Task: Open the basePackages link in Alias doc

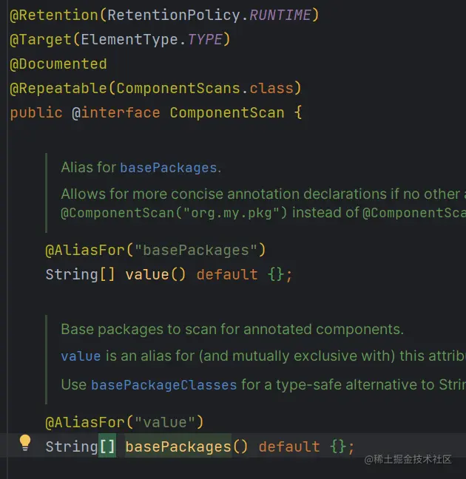Action: 169,168
